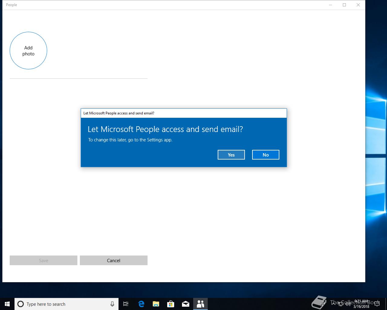This screenshot has height=310, width=387.
Task: Cancel the new contact form
Action: pos(114,260)
